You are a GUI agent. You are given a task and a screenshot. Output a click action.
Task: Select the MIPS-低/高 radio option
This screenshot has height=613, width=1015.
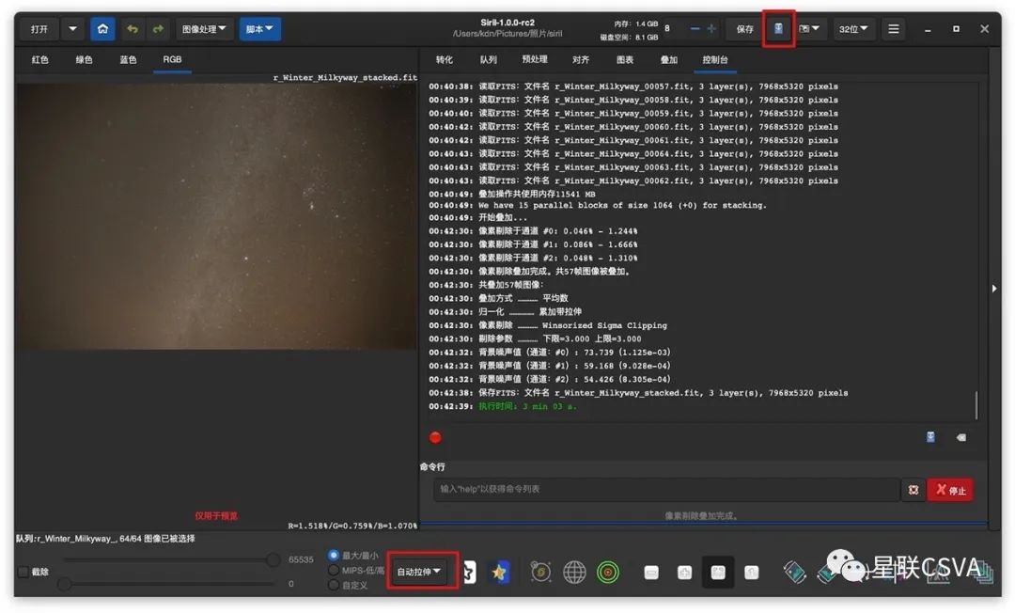point(334,570)
